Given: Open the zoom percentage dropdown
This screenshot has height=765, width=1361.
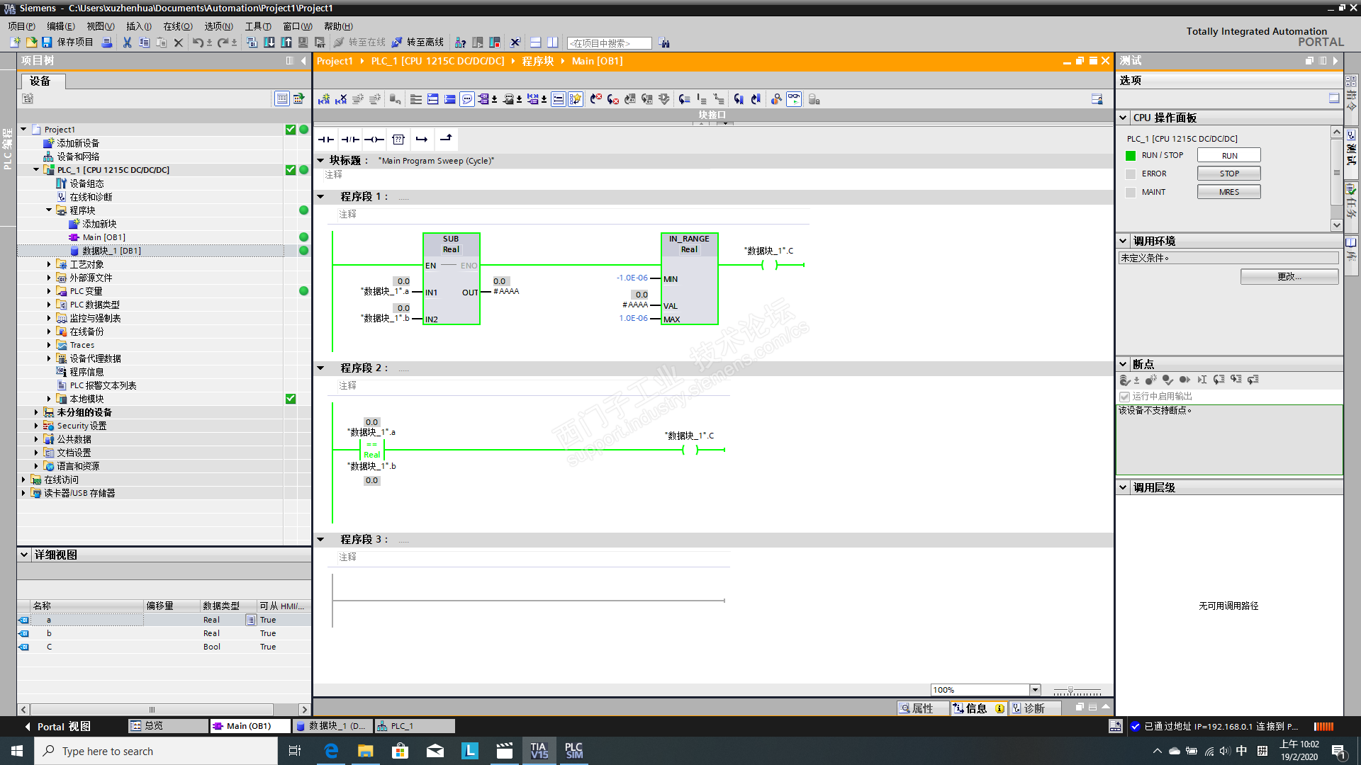Looking at the screenshot, I should click(1035, 690).
